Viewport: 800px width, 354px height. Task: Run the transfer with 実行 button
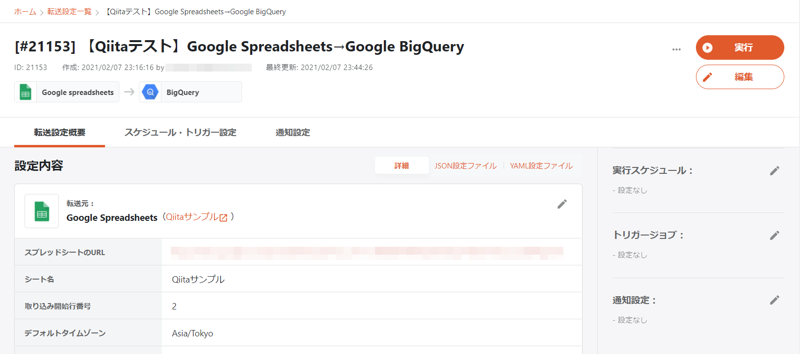(x=740, y=47)
